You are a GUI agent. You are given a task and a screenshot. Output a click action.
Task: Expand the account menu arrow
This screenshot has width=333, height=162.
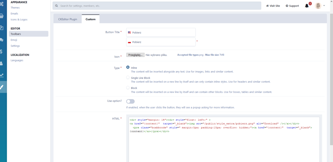pyautogui.click(x=324, y=6)
